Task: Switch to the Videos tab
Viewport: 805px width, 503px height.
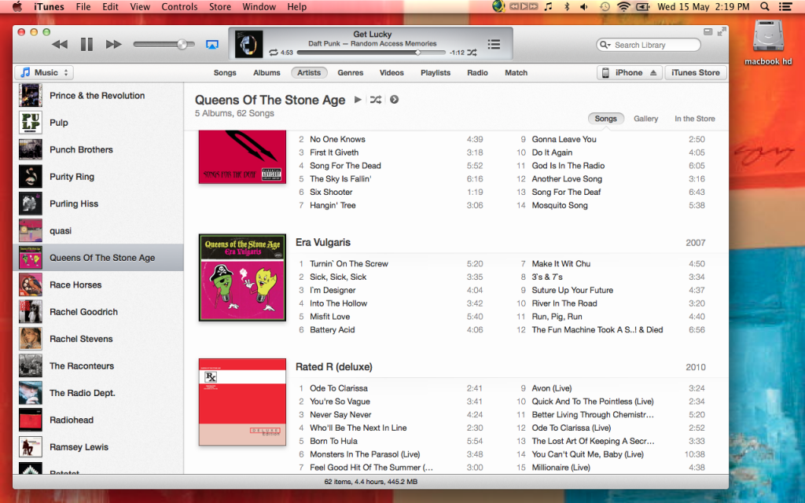Action: point(391,73)
